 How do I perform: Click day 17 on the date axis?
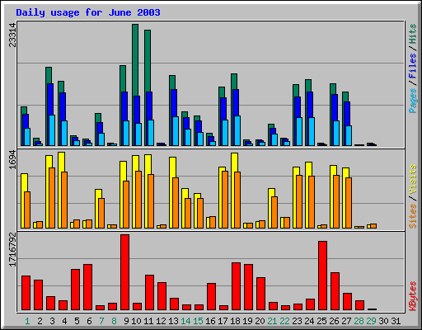(x=223, y=321)
